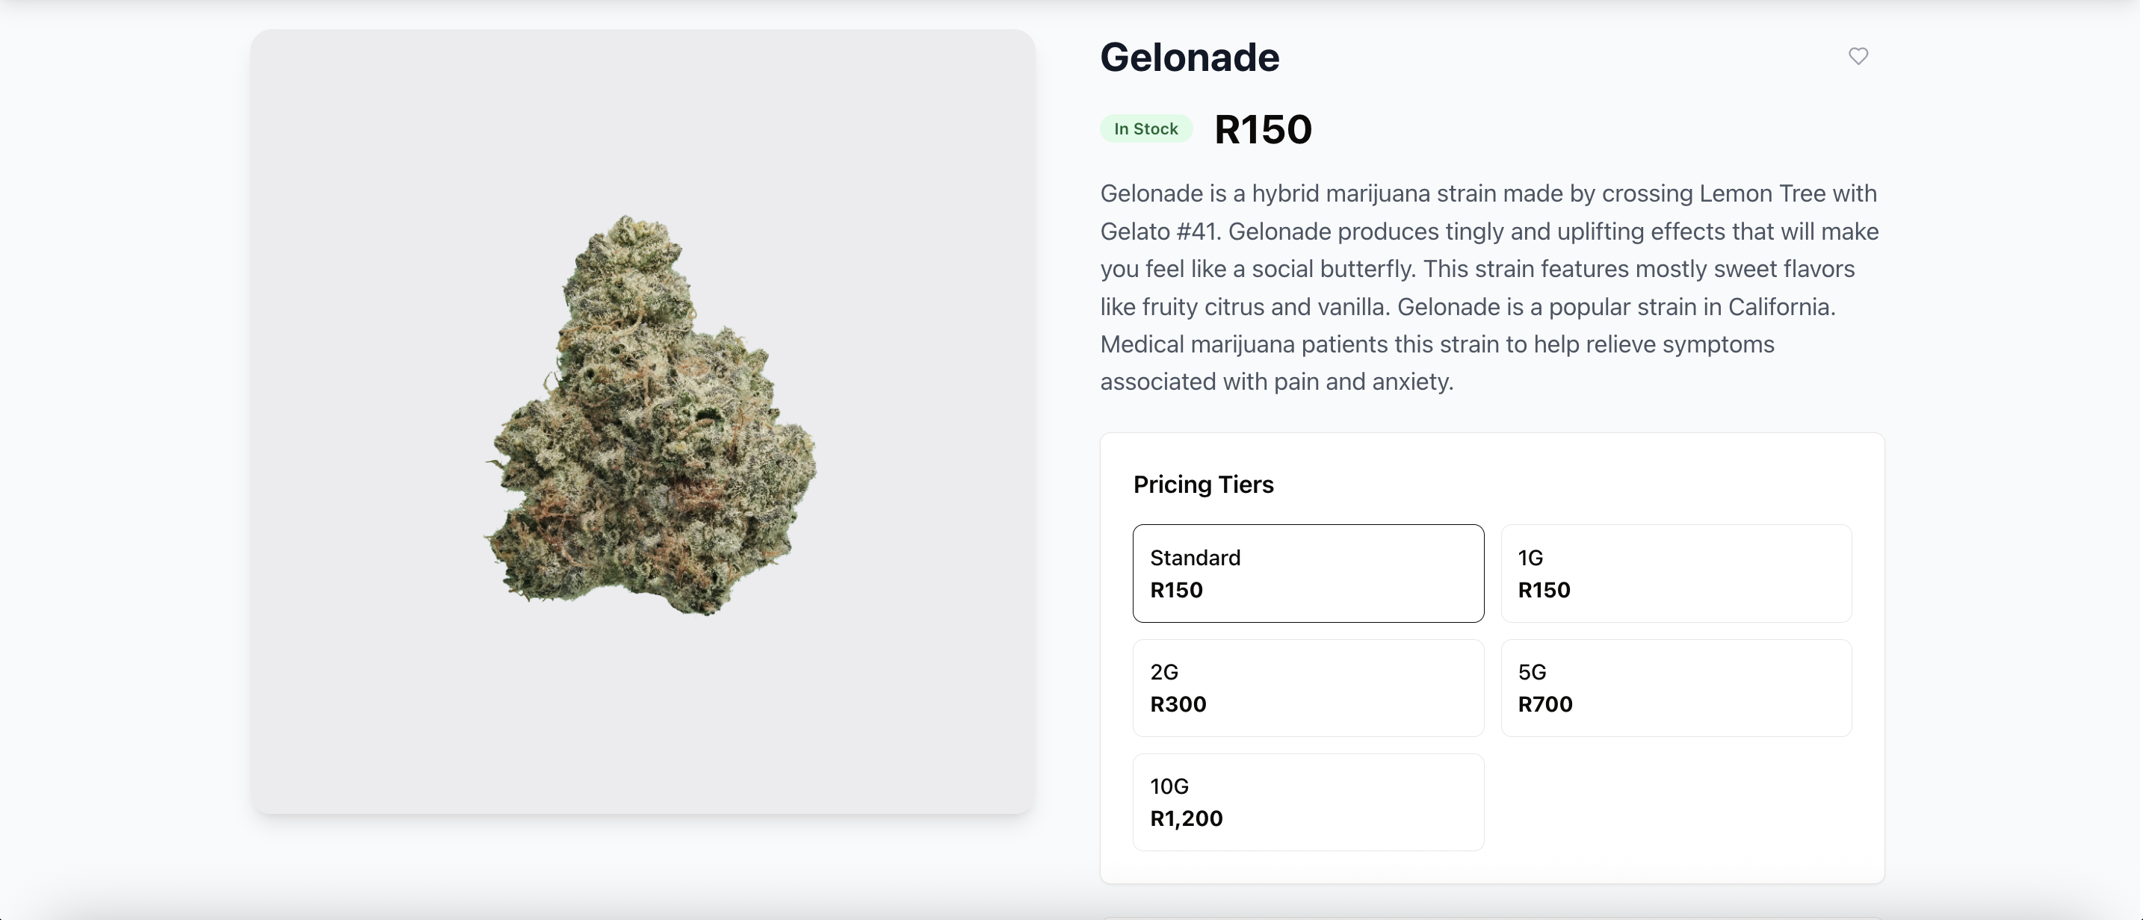2143x920 pixels.
Task: Select the 2G R300 tier
Action: (x=1307, y=687)
